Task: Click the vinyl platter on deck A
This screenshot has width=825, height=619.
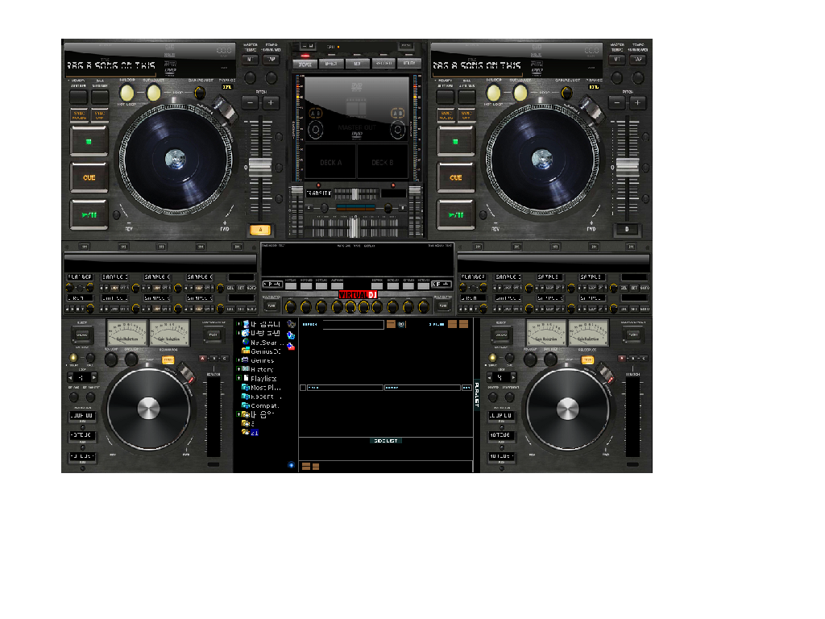Action: pos(175,160)
